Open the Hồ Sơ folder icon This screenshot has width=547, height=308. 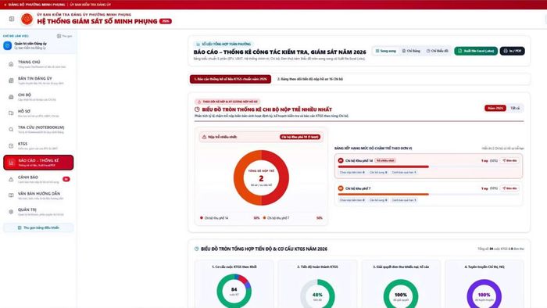11,113
